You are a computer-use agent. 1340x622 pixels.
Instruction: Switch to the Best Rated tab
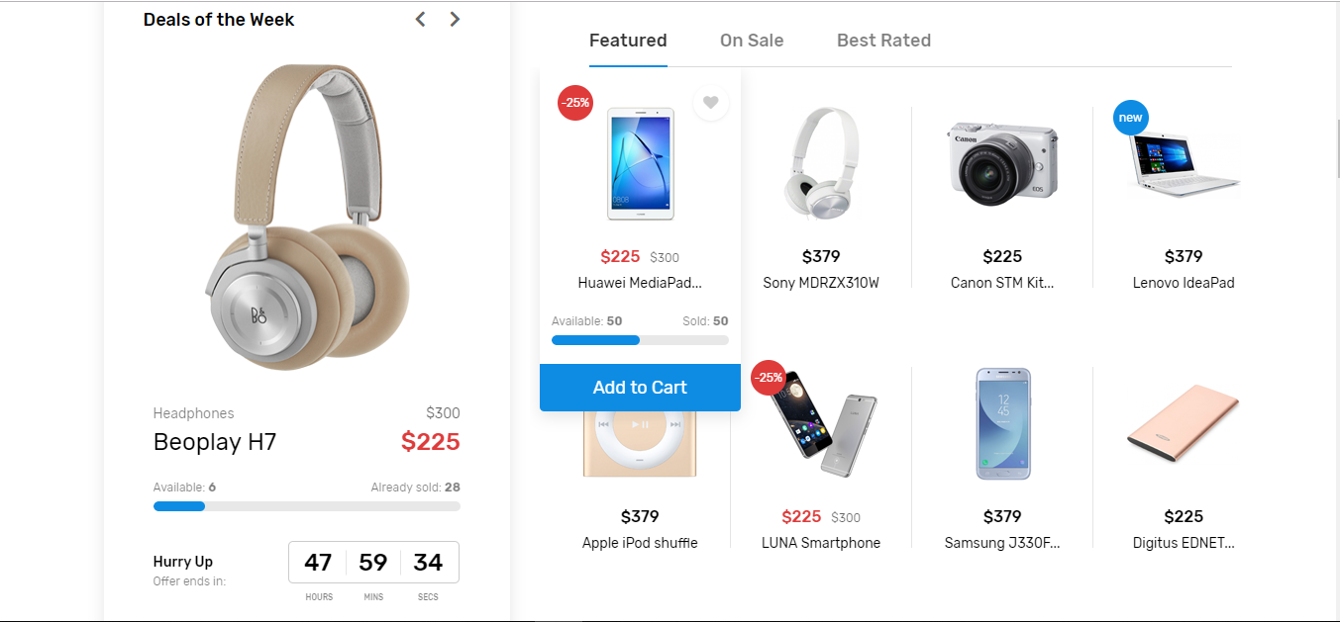(x=883, y=40)
